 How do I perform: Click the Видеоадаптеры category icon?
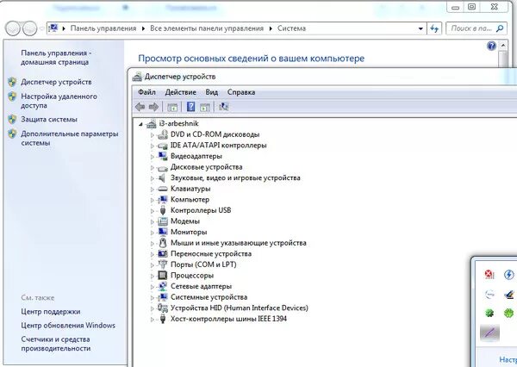click(x=163, y=156)
